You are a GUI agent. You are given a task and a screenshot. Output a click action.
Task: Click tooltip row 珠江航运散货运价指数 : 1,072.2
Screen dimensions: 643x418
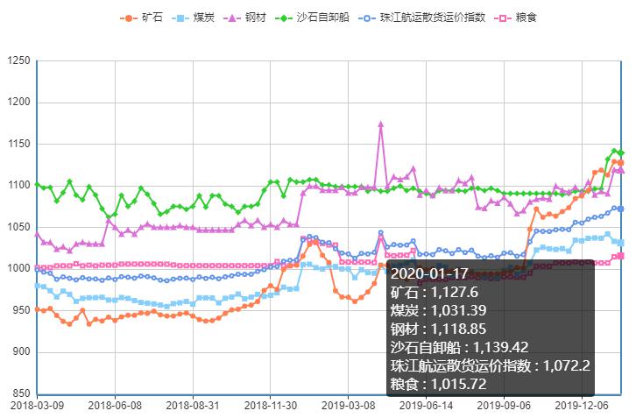point(491,365)
